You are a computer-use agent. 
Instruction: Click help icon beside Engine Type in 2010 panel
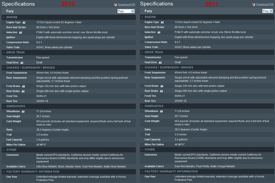tap(24, 22)
